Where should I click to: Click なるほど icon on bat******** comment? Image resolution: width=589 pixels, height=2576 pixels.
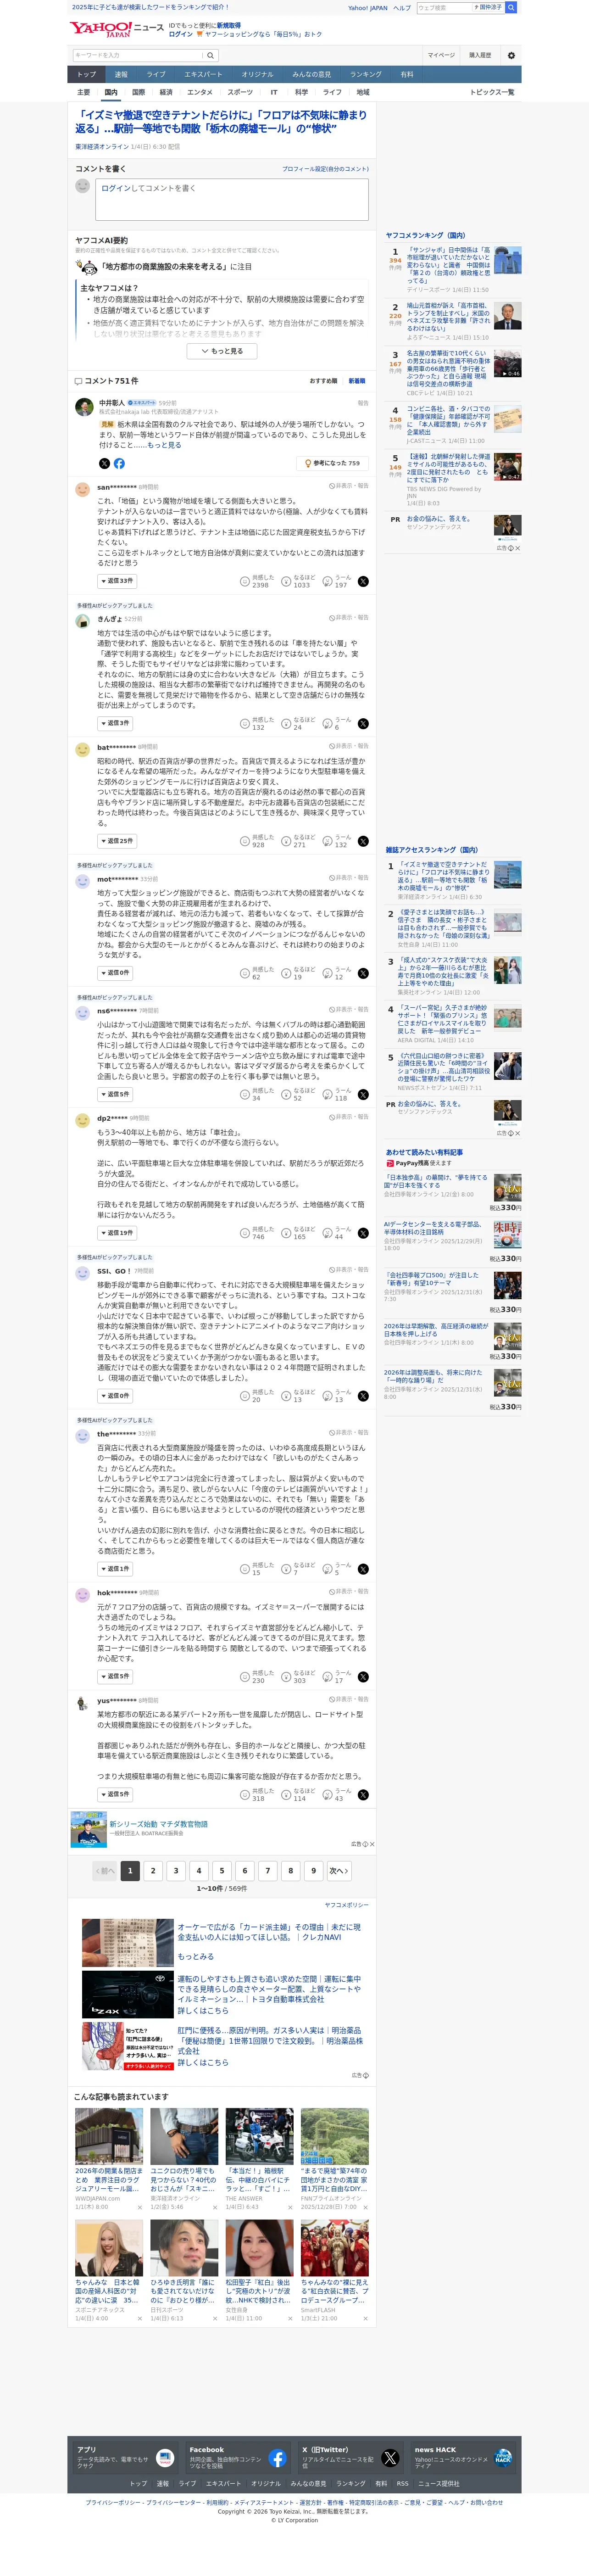click(286, 841)
